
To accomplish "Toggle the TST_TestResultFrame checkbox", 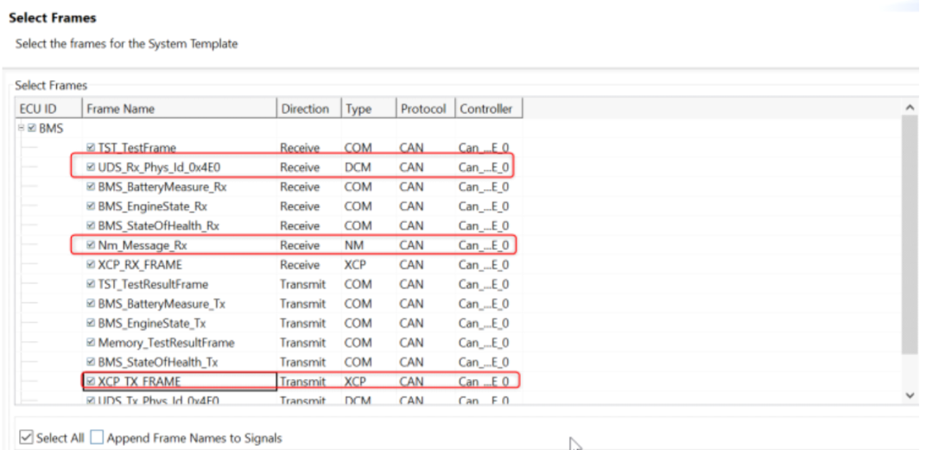I will point(91,284).
